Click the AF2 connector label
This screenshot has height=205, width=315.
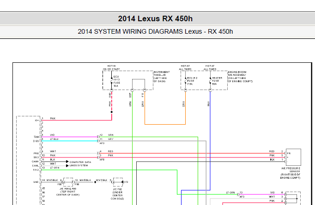102,143
